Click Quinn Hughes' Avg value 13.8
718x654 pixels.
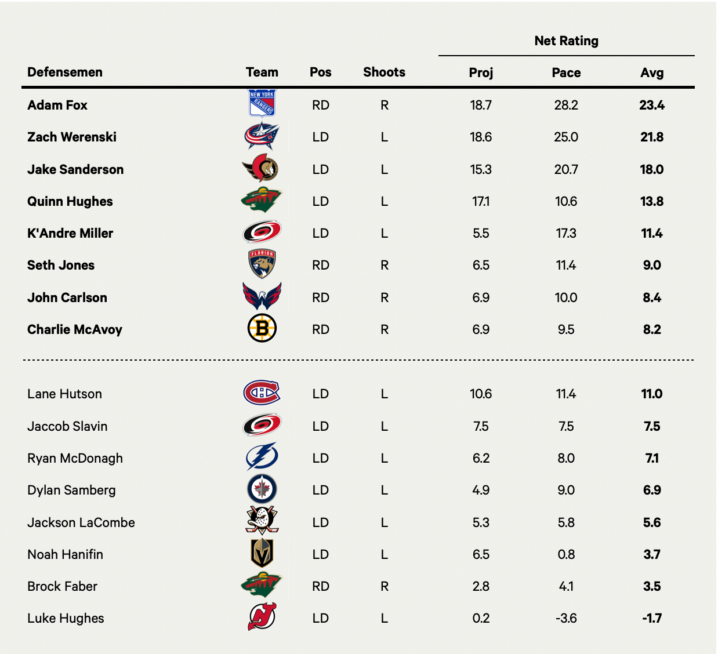click(652, 201)
